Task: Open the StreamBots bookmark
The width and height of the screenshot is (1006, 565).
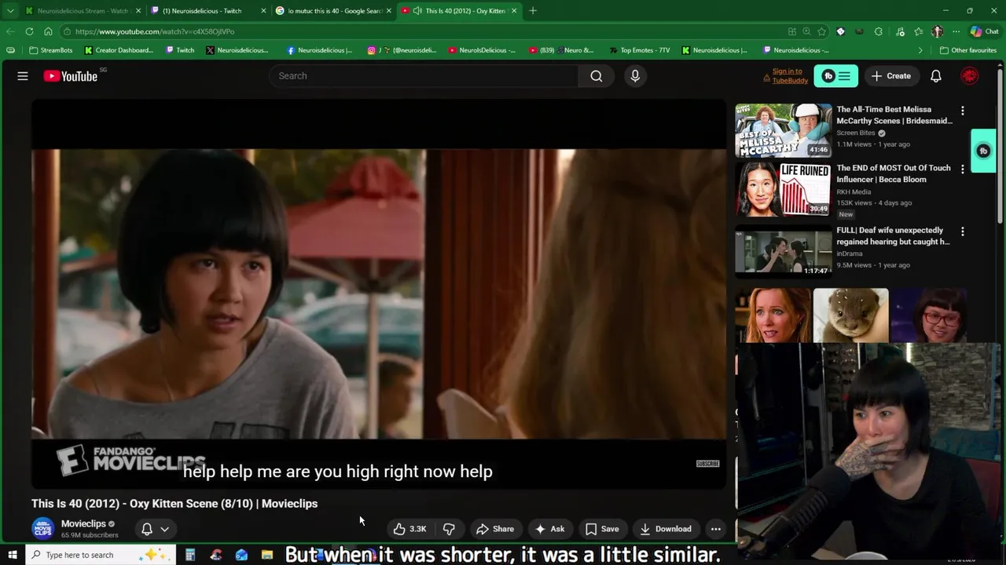Action: point(50,50)
